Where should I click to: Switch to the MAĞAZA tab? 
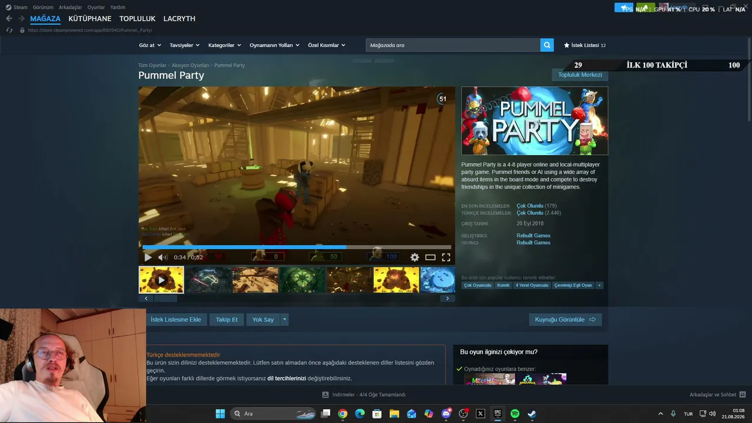(45, 19)
